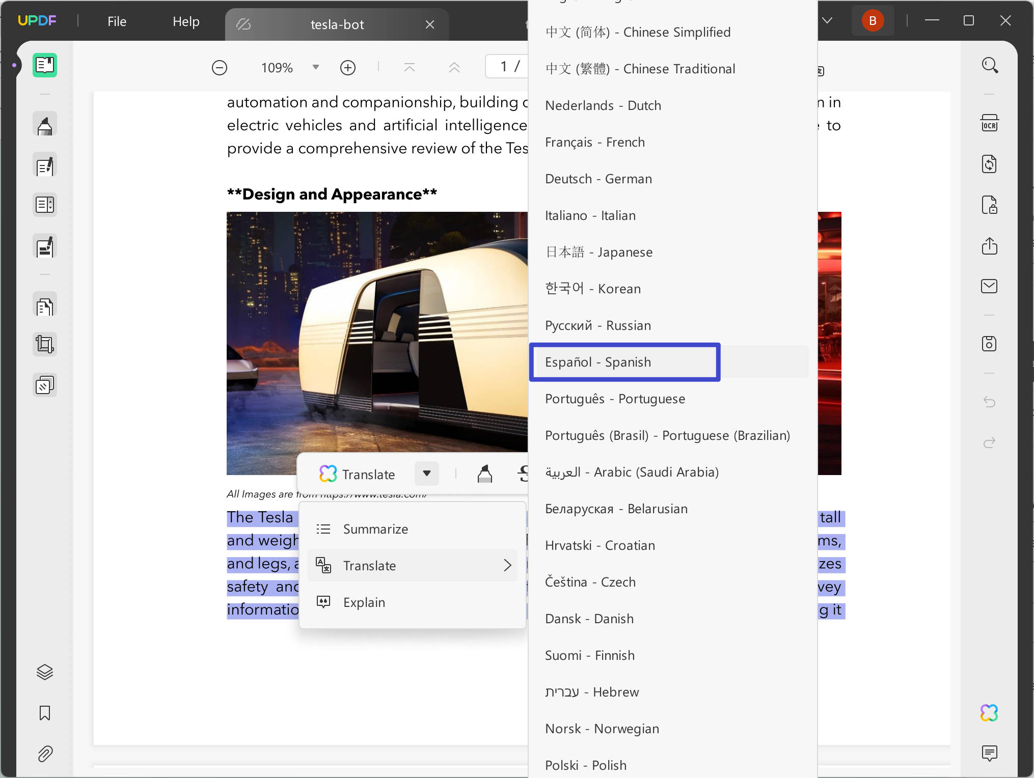Share the document via the share icon
This screenshot has height=778, width=1034.
click(x=990, y=246)
